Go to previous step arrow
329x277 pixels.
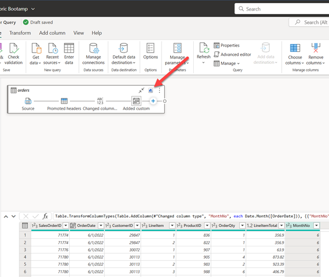click(x=6, y=216)
